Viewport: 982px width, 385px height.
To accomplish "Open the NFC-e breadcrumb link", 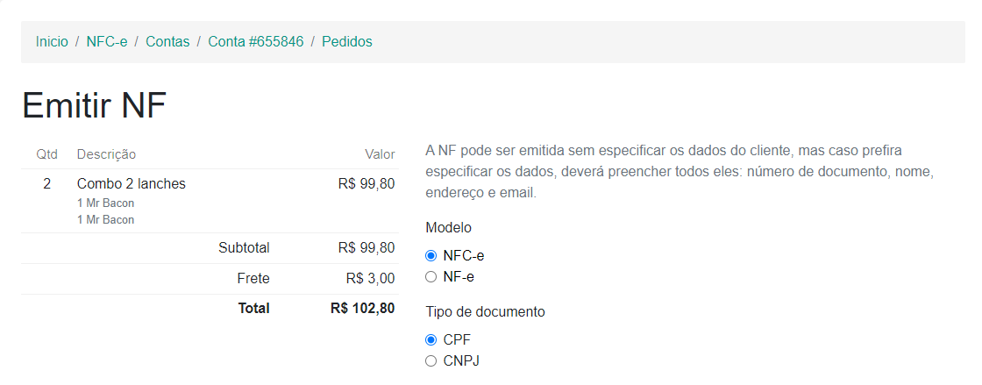I will pyautogui.click(x=107, y=41).
